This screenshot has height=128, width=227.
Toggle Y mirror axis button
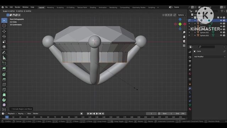pyautogui.click(x=169, y=15)
